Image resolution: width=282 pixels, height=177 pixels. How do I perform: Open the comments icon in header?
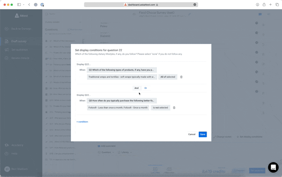pos(260,14)
